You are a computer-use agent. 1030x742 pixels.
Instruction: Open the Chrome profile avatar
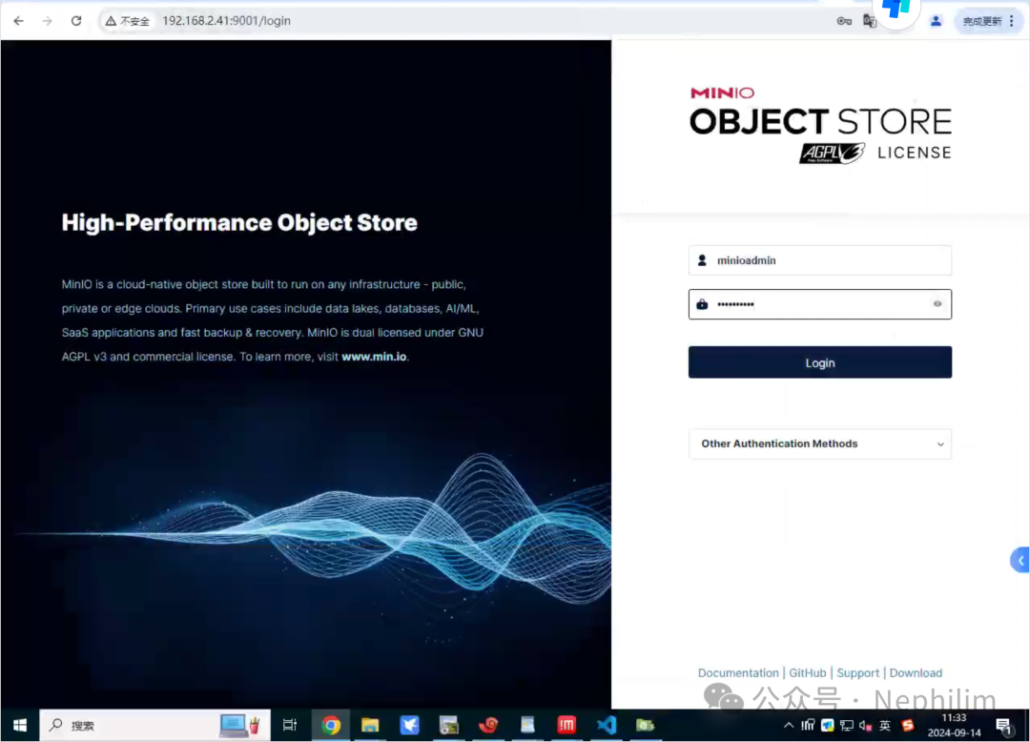[x=937, y=21]
